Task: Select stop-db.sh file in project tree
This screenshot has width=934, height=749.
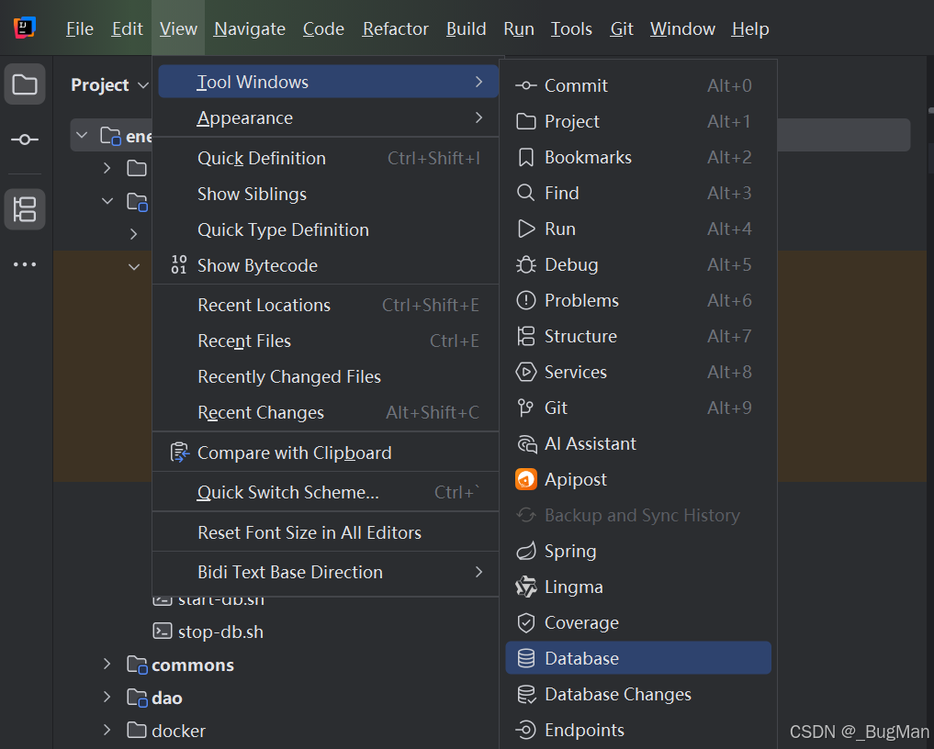Action: [220, 632]
